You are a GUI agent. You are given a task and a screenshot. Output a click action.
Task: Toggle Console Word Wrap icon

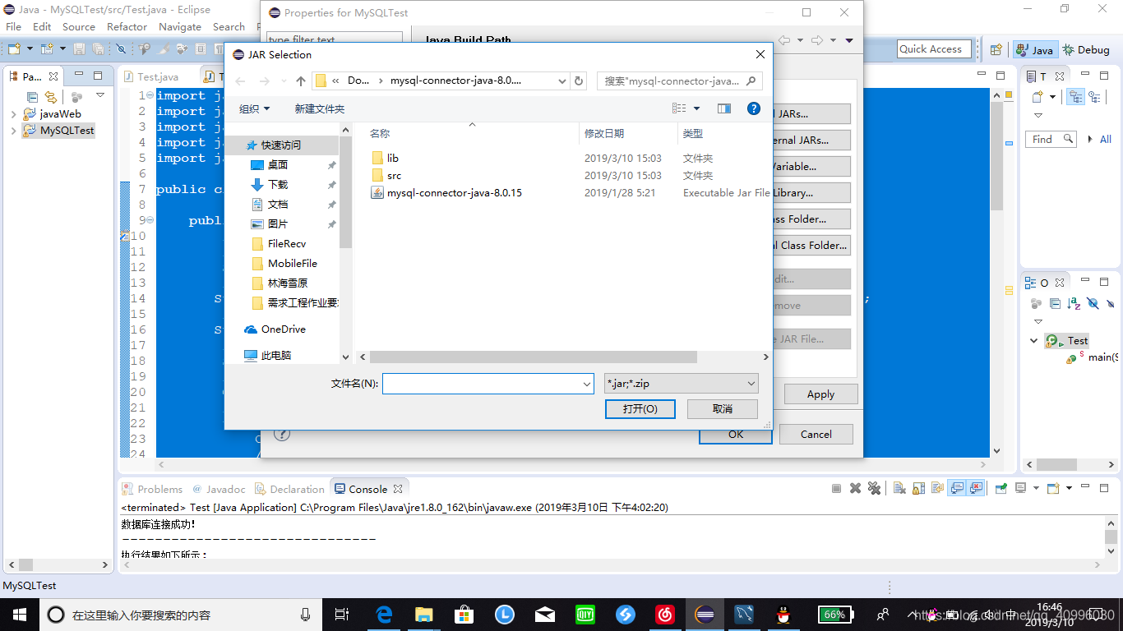click(937, 488)
